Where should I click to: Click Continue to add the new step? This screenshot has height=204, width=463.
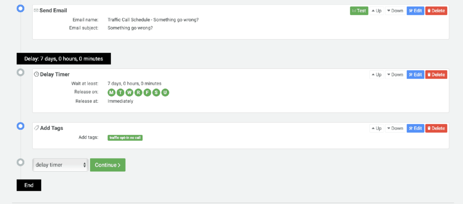(108, 165)
